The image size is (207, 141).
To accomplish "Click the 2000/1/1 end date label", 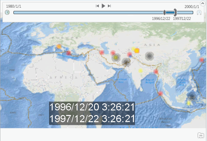I will click(x=192, y=7).
